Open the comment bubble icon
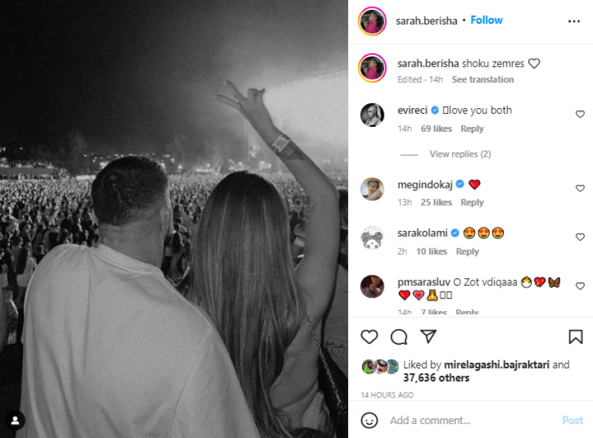 pos(399,337)
